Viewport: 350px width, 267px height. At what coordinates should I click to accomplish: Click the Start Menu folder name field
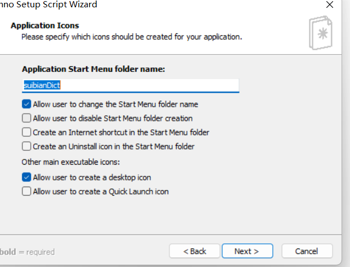(x=131, y=85)
